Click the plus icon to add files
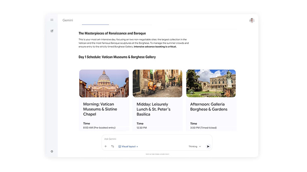307x172 pixels. click(x=106, y=146)
